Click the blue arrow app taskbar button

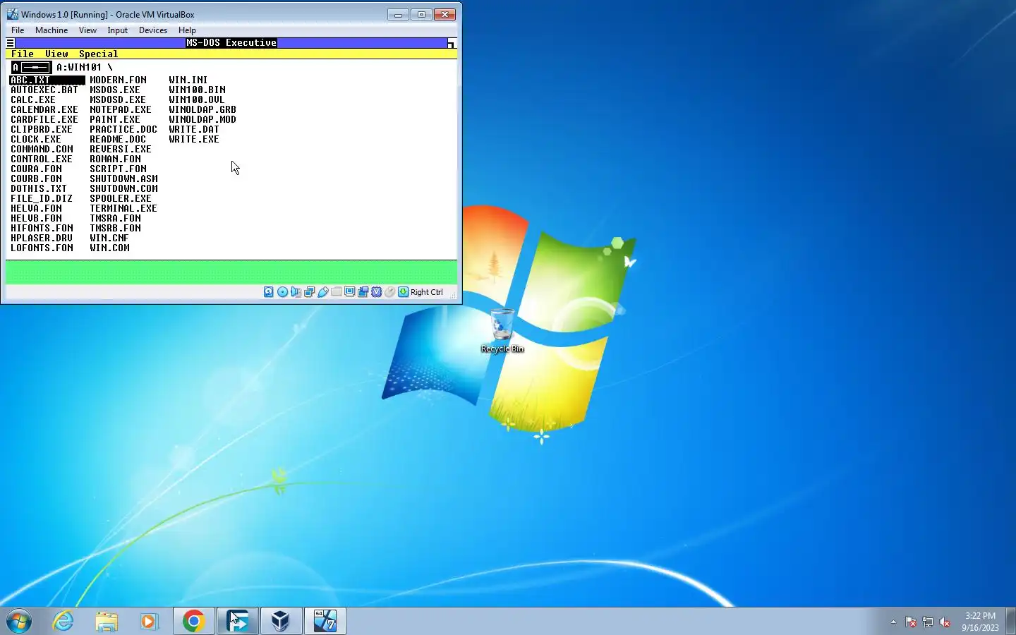[x=237, y=621]
